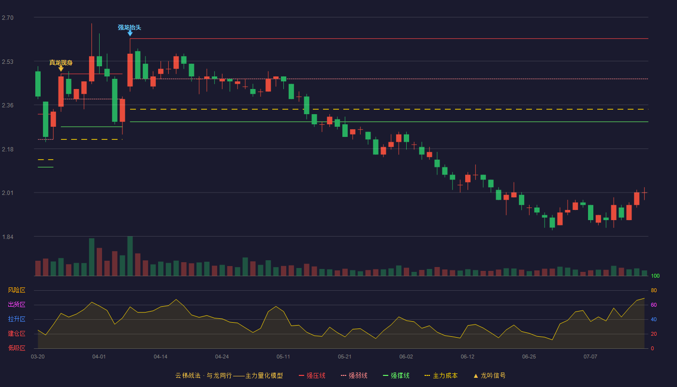Click the 06-12 date label

point(468,357)
